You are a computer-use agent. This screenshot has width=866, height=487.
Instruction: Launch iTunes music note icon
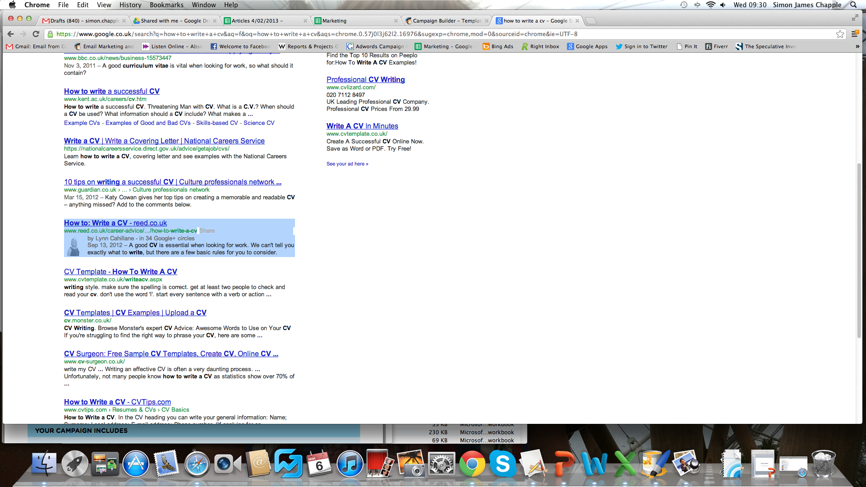(350, 464)
